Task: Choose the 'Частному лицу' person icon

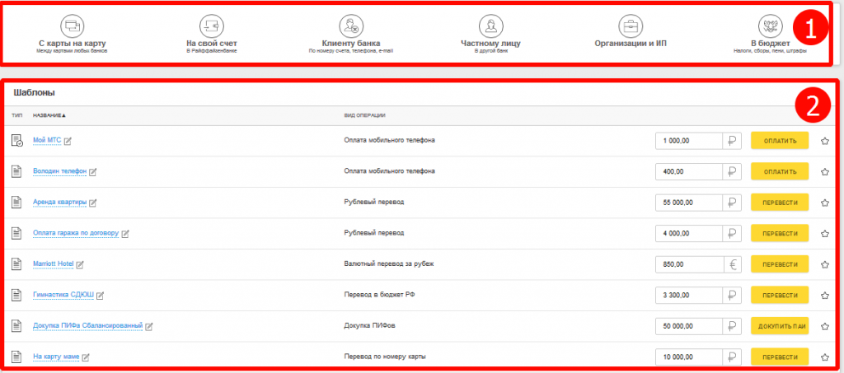Action: coord(490,24)
